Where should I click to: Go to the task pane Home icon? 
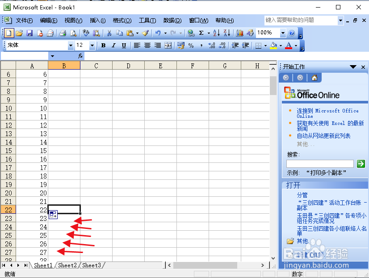314,78
